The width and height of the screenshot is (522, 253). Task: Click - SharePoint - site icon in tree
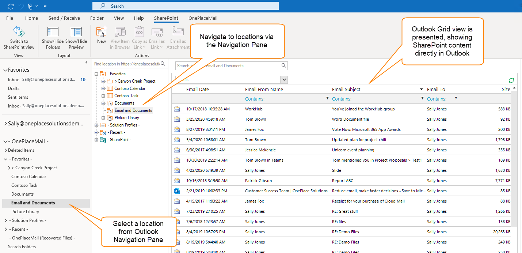tap(103, 140)
